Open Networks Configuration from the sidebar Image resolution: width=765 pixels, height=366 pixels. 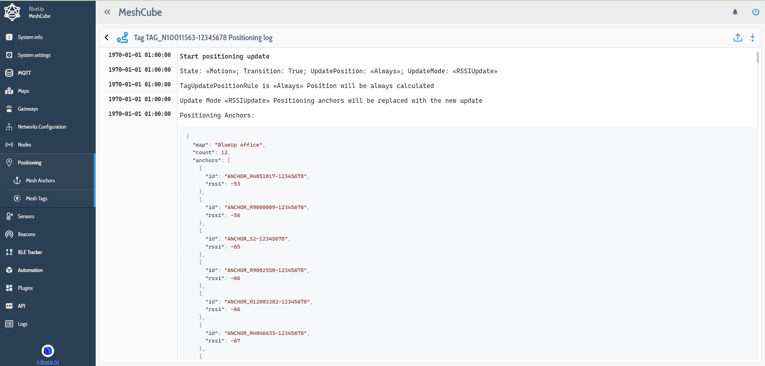tap(42, 127)
